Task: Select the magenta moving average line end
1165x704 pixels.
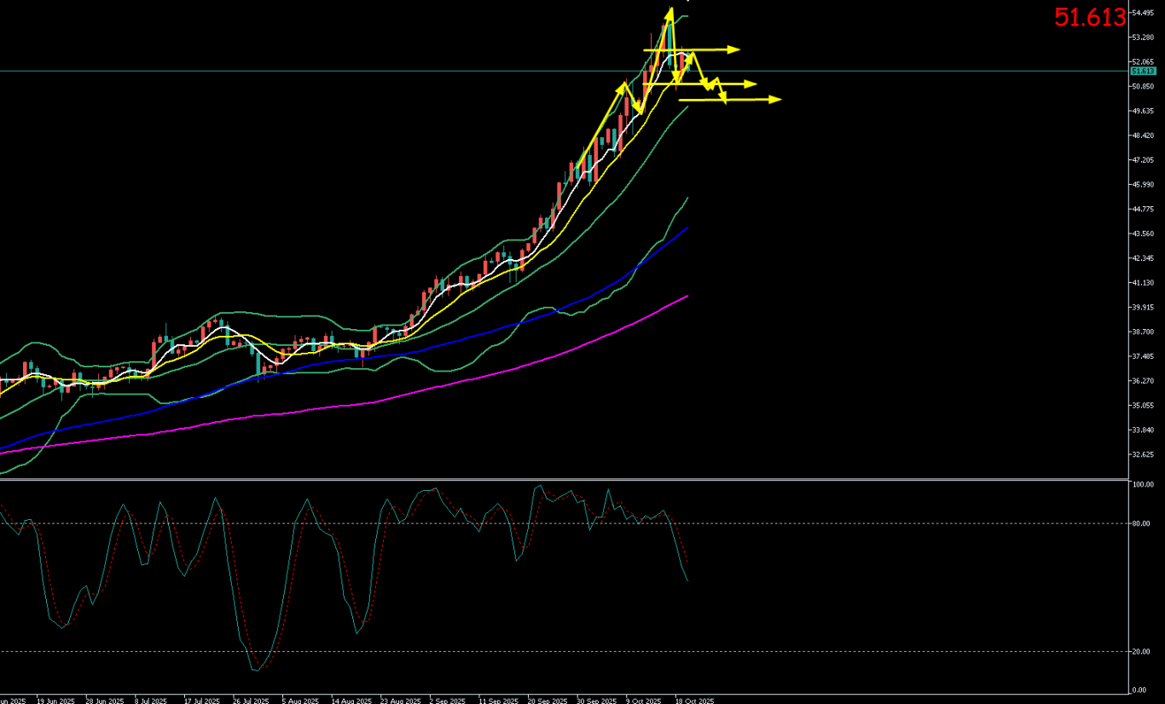Action: (687, 296)
